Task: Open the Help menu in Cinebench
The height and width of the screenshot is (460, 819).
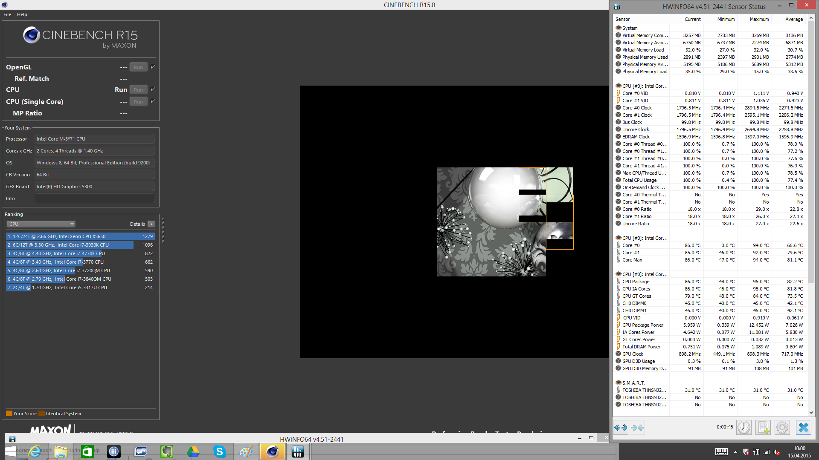Action: [x=22, y=14]
